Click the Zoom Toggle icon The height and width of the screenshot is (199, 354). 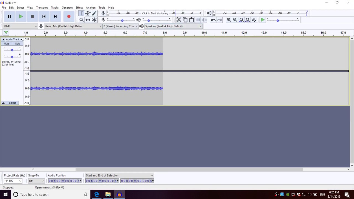pyautogui.click(x=254, y=20)
